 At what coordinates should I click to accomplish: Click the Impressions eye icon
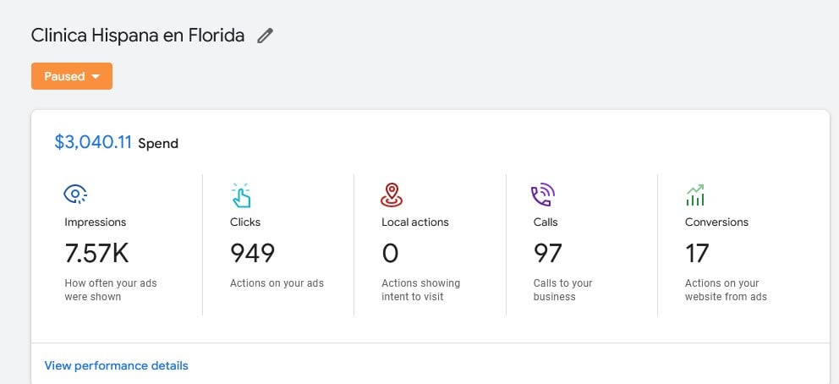(x=76, y=195)
